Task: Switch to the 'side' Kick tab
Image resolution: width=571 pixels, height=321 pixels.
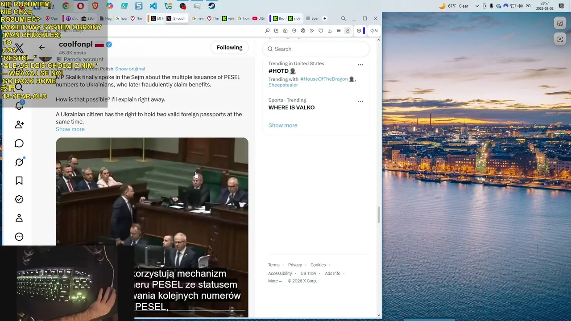Action: pos(294,18)
